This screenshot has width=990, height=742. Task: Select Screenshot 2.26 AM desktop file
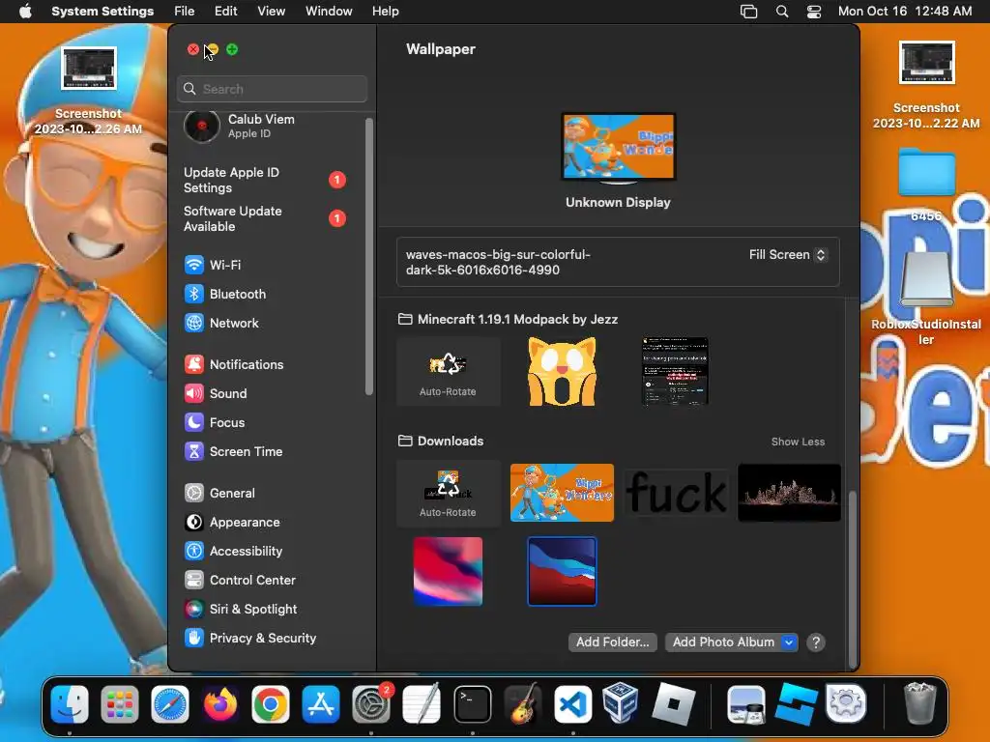tap(88, 92)
